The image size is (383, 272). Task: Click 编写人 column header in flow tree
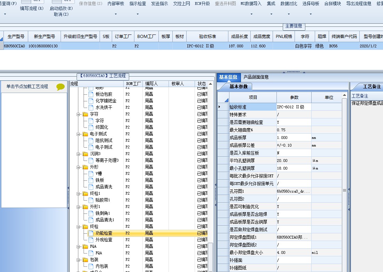click(x=156, y=84)
